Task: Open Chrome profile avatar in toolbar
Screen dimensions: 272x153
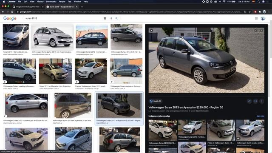Action: click(264, 12)
